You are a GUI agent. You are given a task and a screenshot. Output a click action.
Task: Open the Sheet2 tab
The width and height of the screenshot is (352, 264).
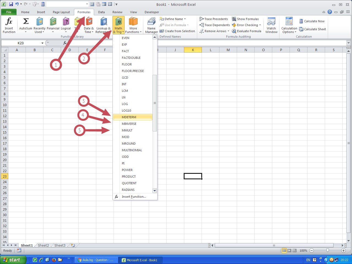(x=43, y=245)
